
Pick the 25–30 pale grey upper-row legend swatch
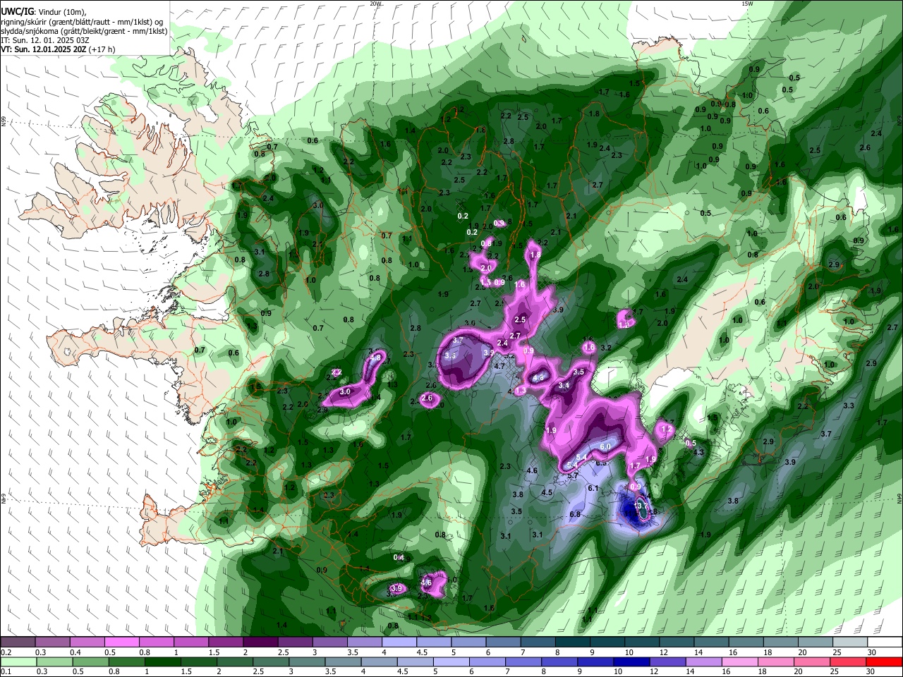(x=849, y=642)
